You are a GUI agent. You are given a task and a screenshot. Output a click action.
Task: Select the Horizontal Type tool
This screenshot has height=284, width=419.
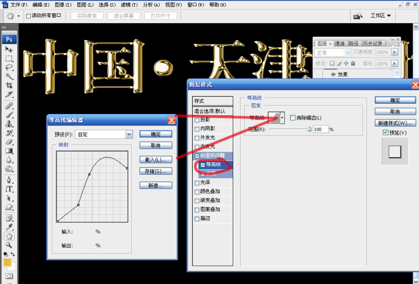[9, 189]
